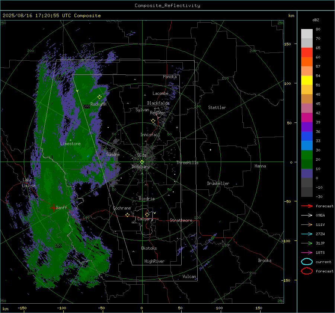The image size is (335, 313).
Task: Click the purple 0 dBZ color swatch
Action: [307, 173]
